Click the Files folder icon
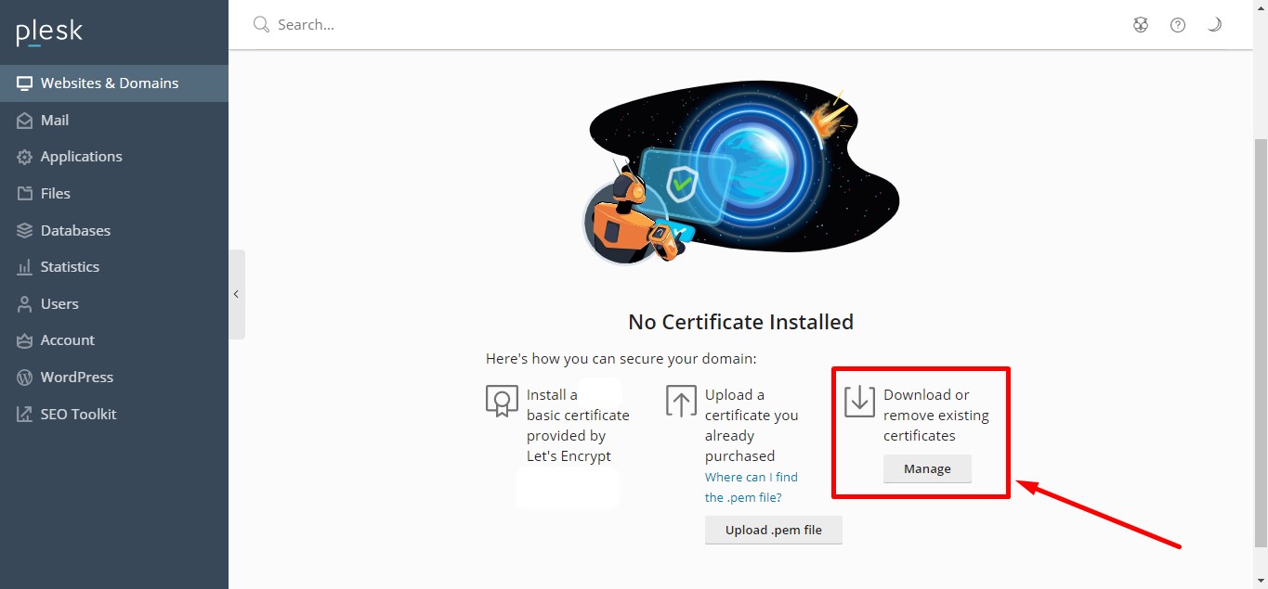The width and height of the screenshot is (1268, 589). pos(24,194)
